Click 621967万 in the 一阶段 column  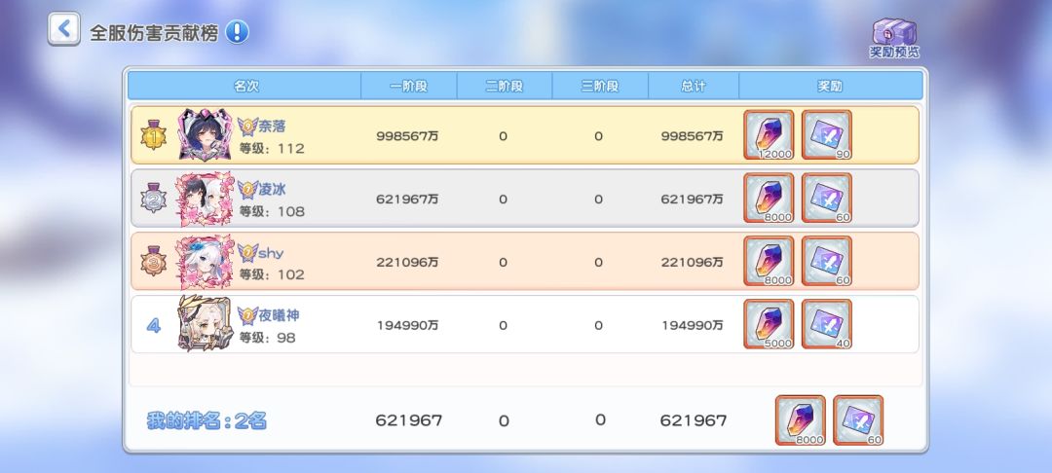tap(407, 199)
